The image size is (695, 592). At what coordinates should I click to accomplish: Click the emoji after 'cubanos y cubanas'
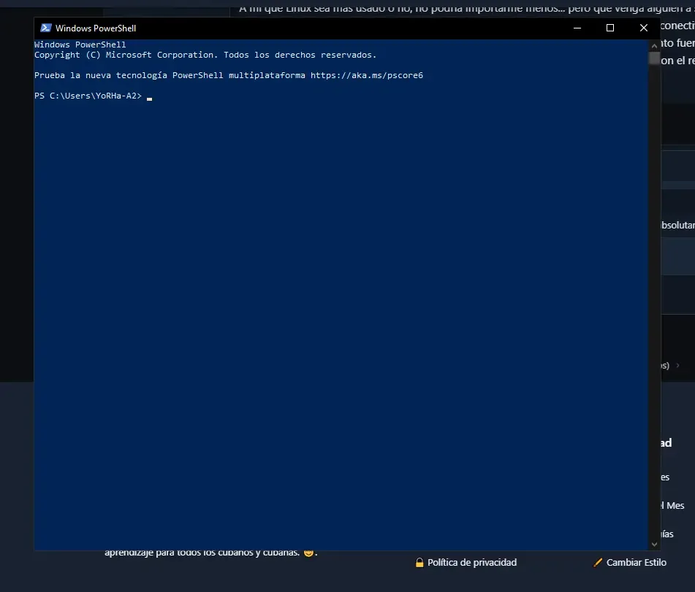(308, 553)
